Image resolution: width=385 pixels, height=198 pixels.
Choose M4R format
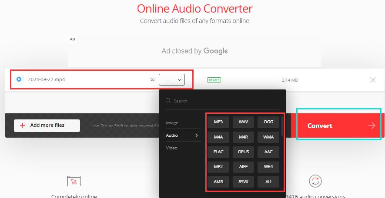243,137
